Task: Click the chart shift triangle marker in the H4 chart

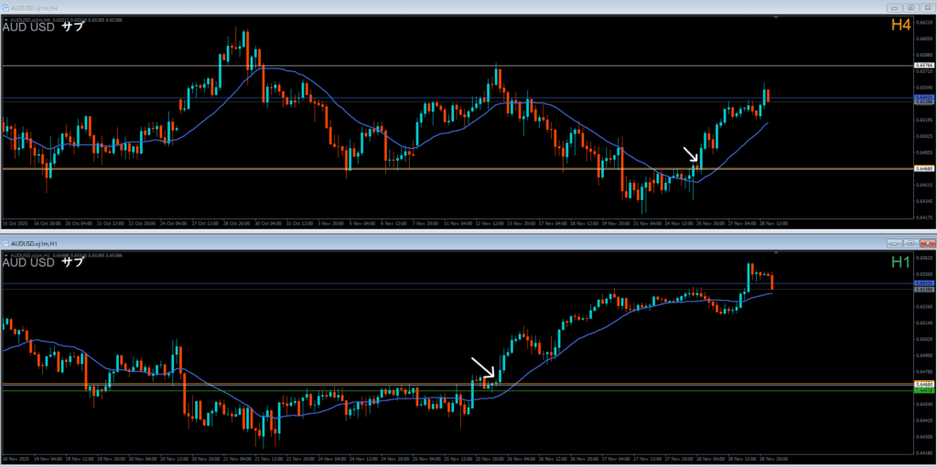Action: click(x=776, y=18)
